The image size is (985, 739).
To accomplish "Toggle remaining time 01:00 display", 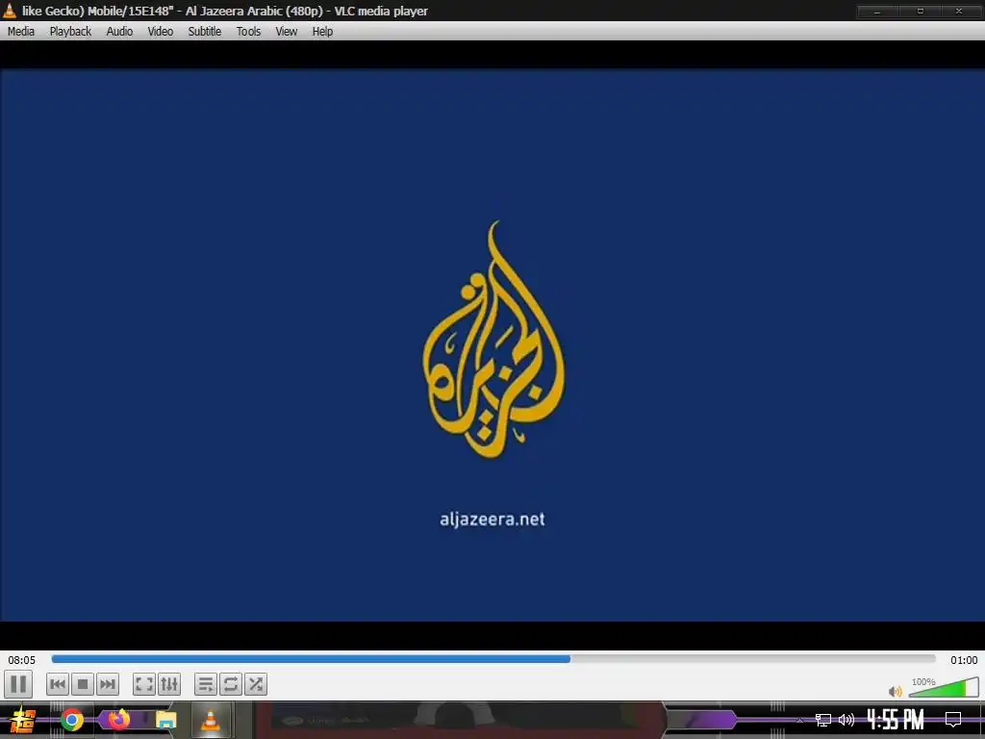I will tap(964, 660).
